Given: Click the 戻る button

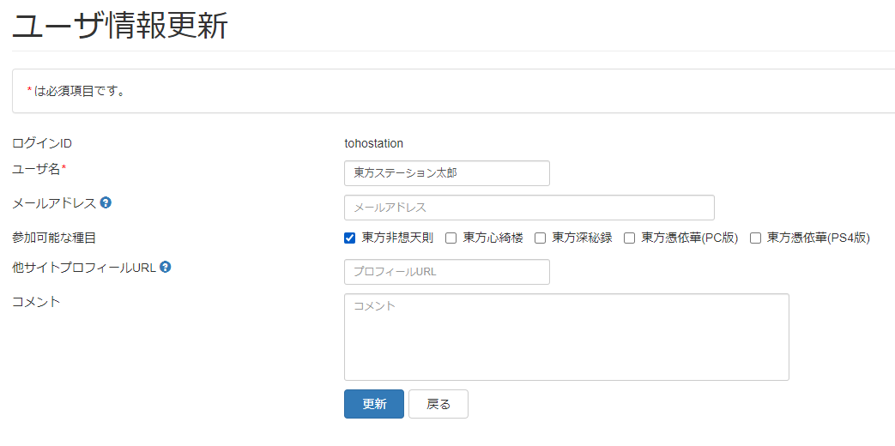Looking at the screenshot, I should coord(438,404).
